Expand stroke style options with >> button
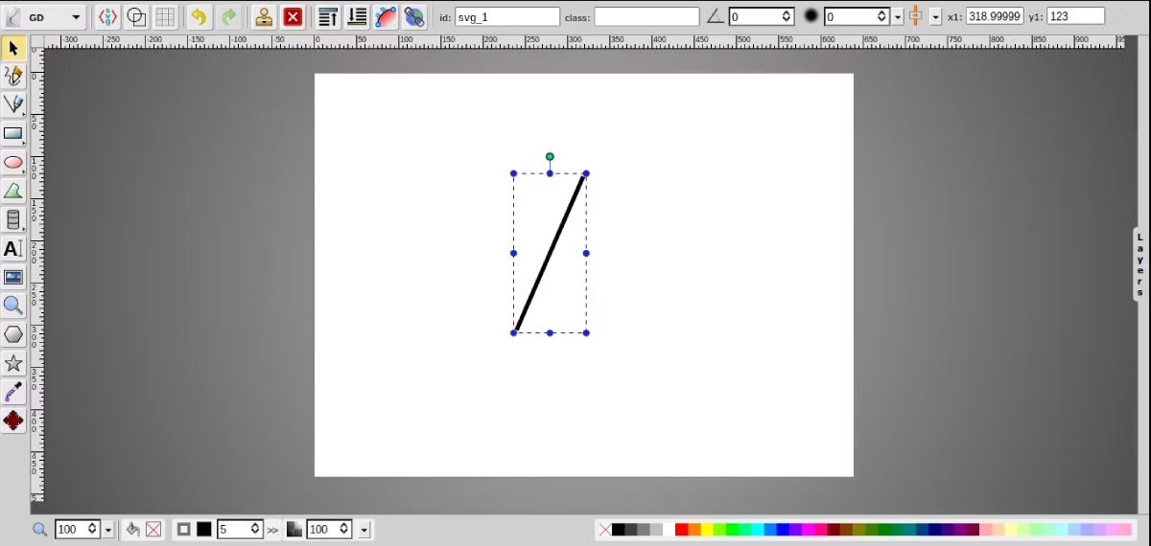1151x546 pixels. [273, 530]
